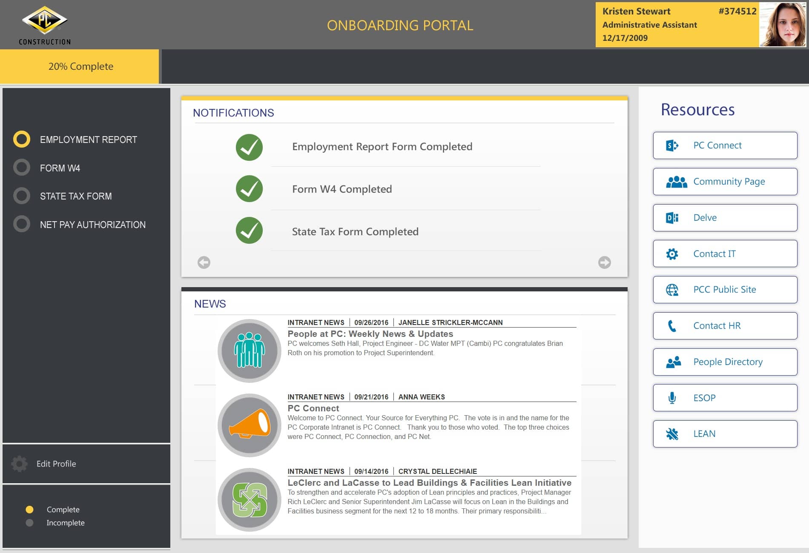Click 'Form W4 Completed' notification text
The height and width of the screenshot is (553, 809).
click(342, 189)
